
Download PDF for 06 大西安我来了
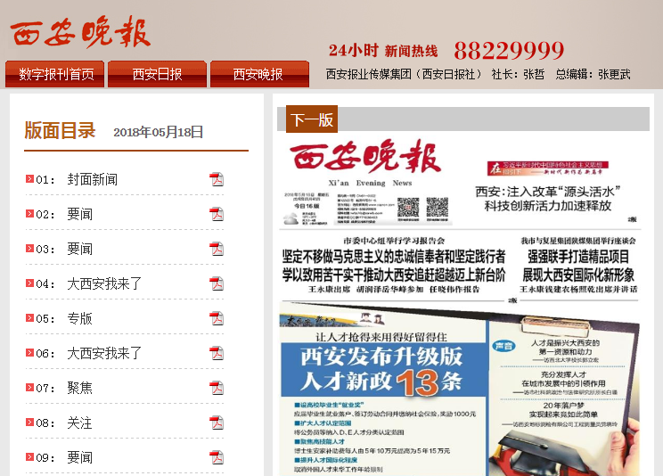pyautogui.click(x=217, y=353)
